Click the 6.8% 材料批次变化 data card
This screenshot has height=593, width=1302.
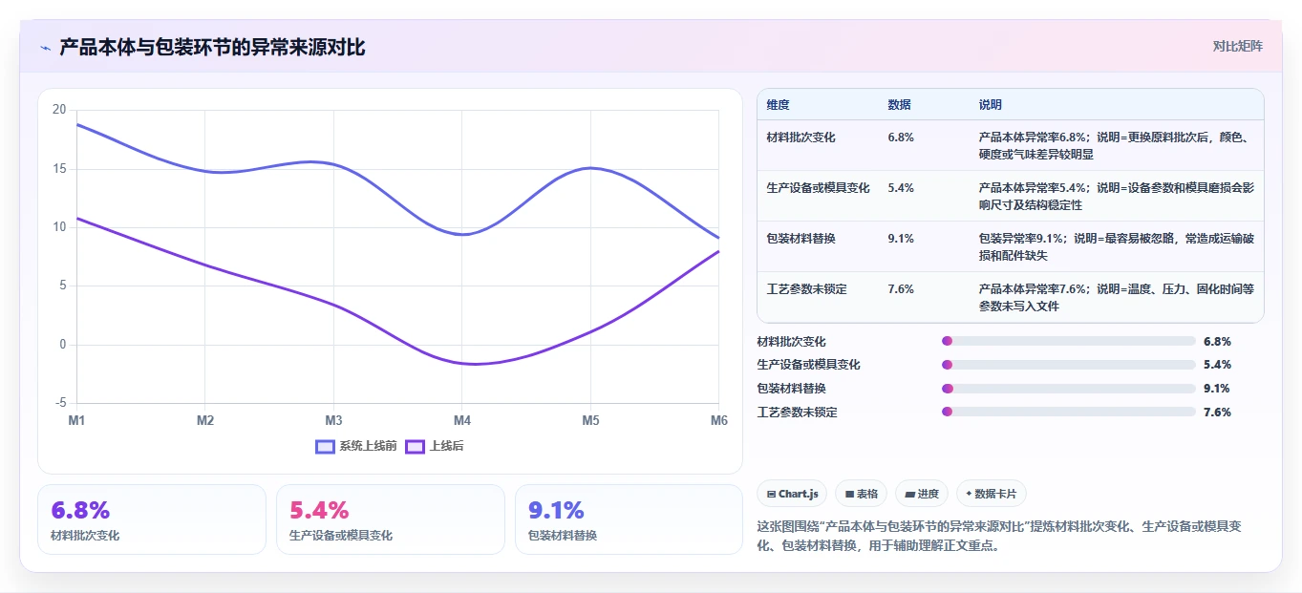pos(152,519)
